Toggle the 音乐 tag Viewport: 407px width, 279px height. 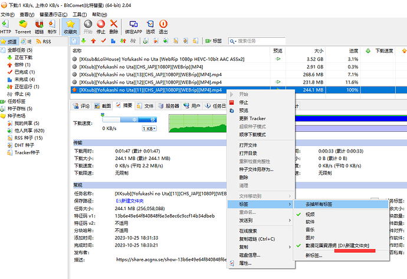[x=310, y=230]
